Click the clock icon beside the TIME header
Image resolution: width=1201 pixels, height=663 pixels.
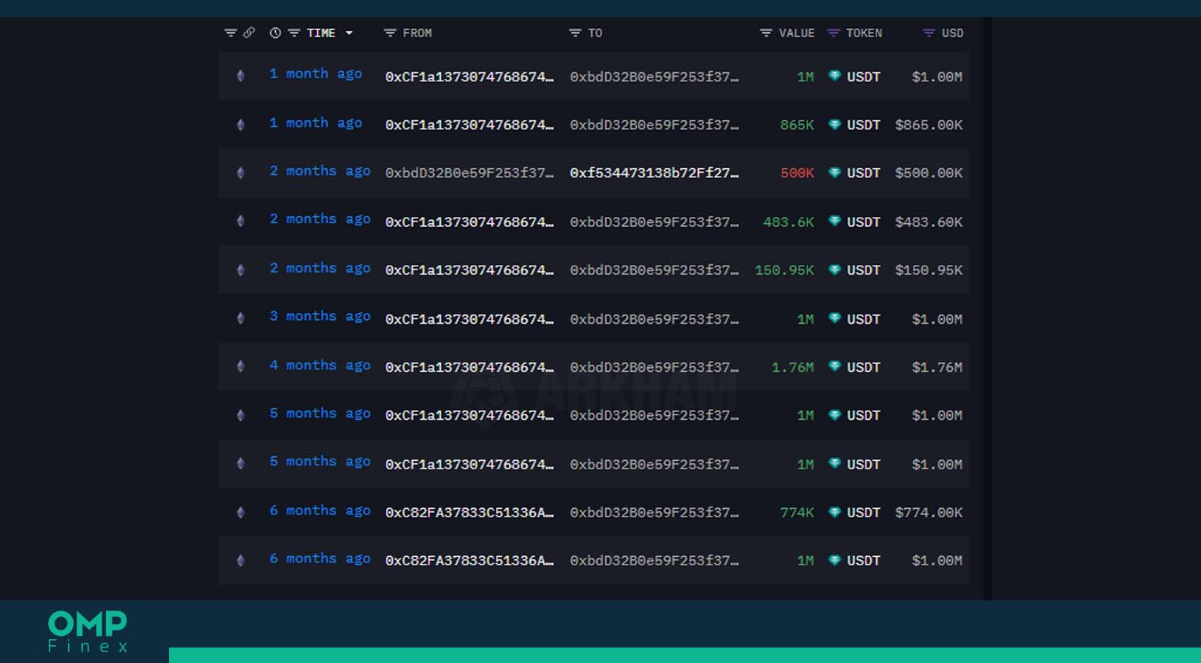(x=275, y=33)
